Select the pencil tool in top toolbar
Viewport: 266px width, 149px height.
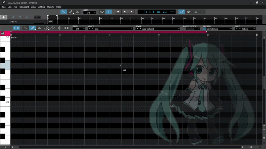pos(70,12)
